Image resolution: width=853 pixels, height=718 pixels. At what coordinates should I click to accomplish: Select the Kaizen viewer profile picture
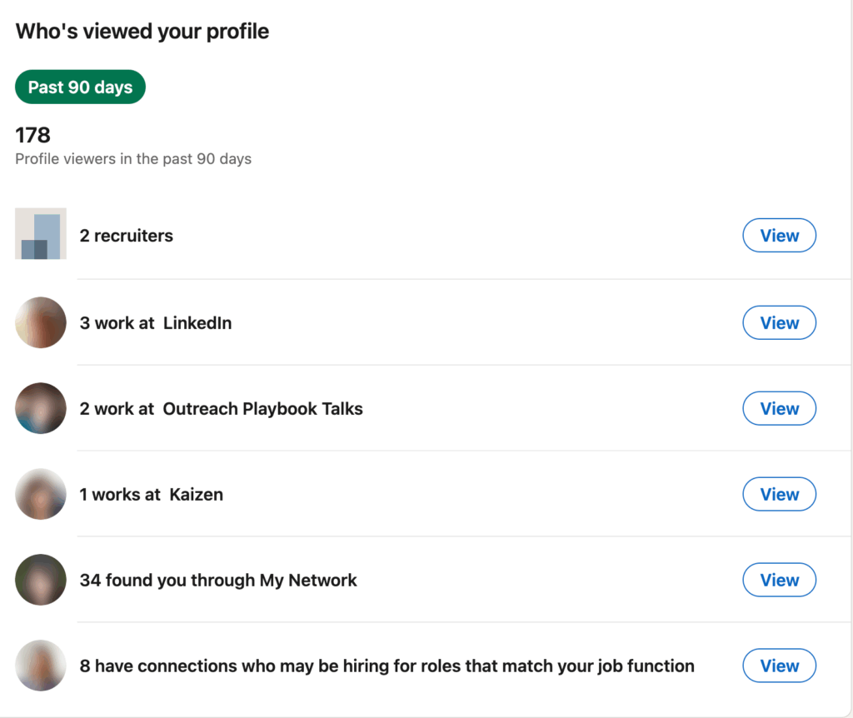coord(40,494)
